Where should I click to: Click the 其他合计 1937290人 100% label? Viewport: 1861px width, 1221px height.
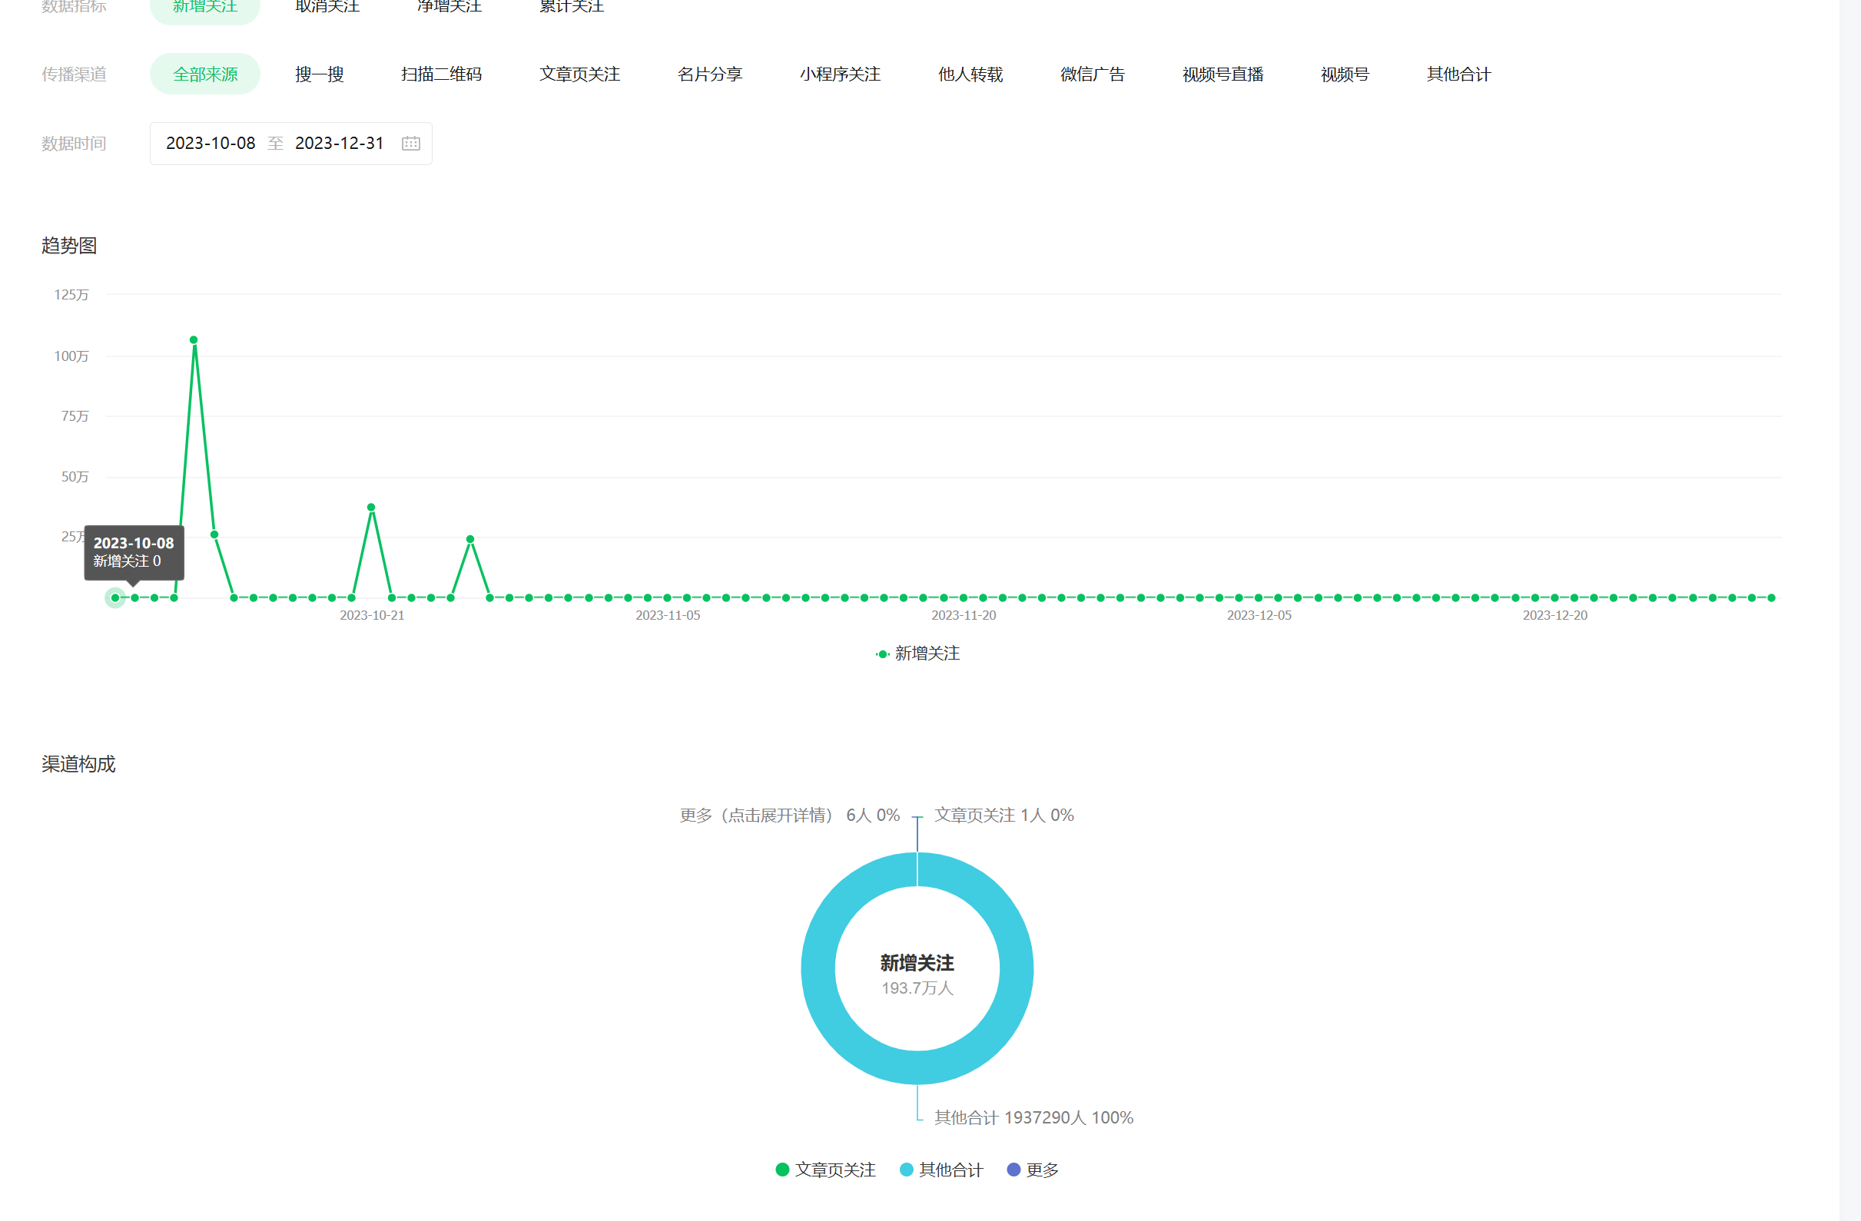click(1033, 1118)
